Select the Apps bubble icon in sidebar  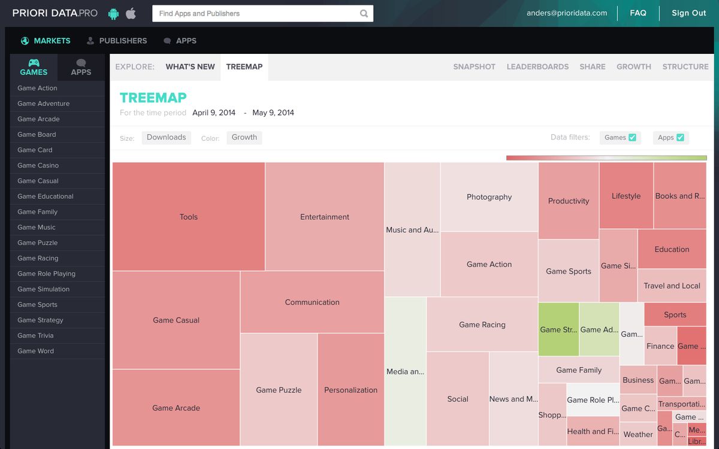click(81, 63)
